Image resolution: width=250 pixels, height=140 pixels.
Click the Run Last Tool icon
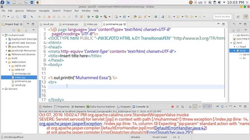pyautogui.click(x=105, y=17)
